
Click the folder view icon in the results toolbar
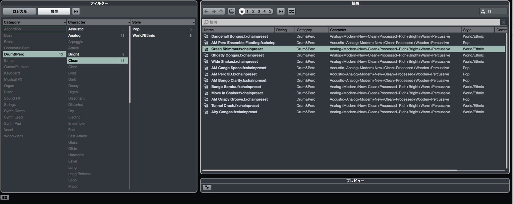pyautogui.click(x=232, y=12)
